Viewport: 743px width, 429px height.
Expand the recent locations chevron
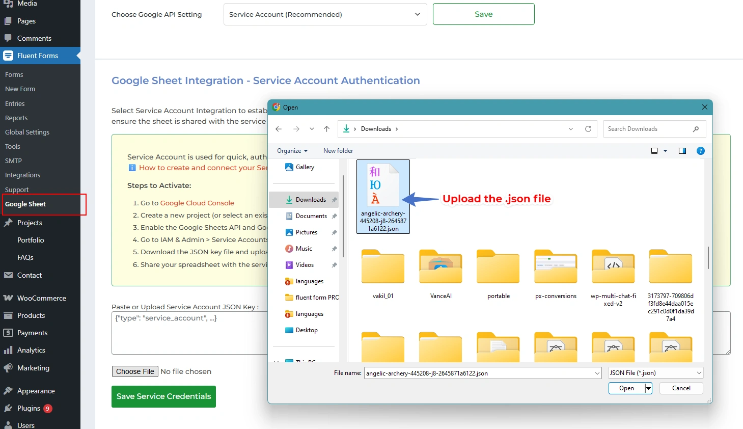pos(312,129)
